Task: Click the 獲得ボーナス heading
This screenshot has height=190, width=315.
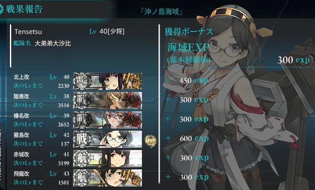Action: pyautogui.click(x=189, y=32)
